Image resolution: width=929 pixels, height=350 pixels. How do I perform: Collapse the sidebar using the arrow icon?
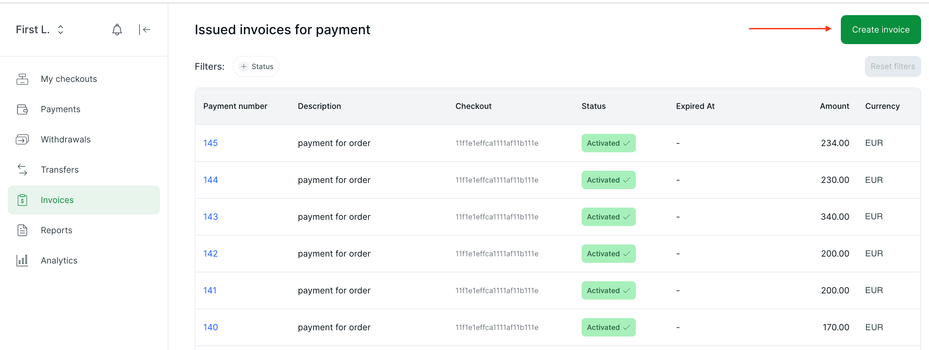click(x=145, y=29)
